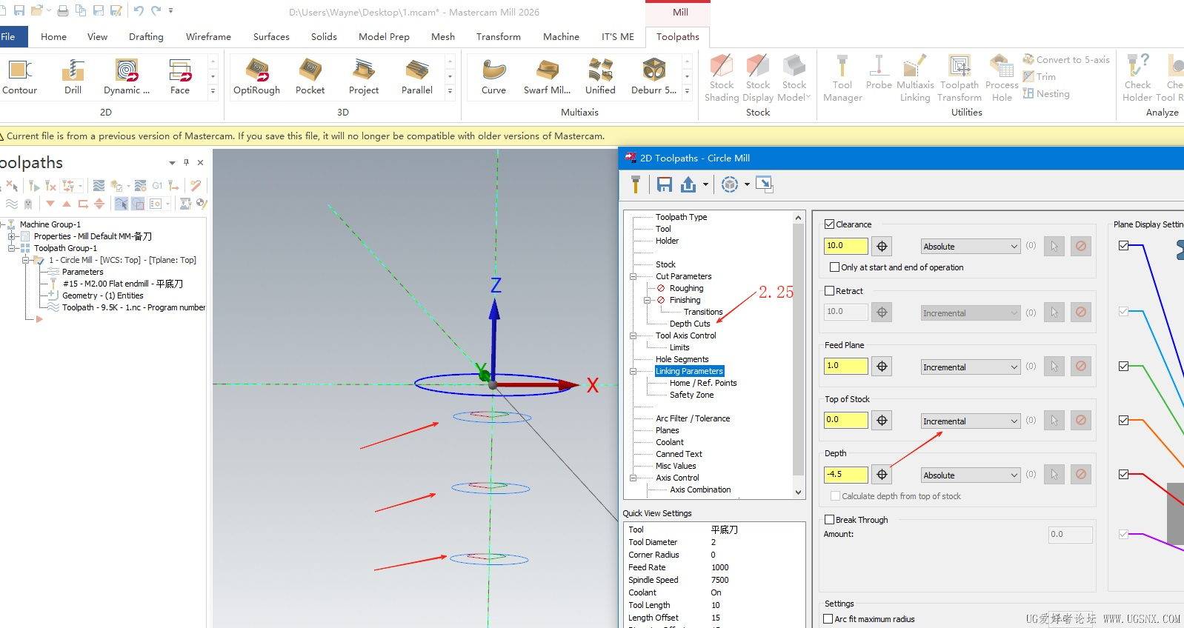Screen dimensions: 1184x628
Task: Enable the Break Through checkbox
Action: click(x=830, y=520)
